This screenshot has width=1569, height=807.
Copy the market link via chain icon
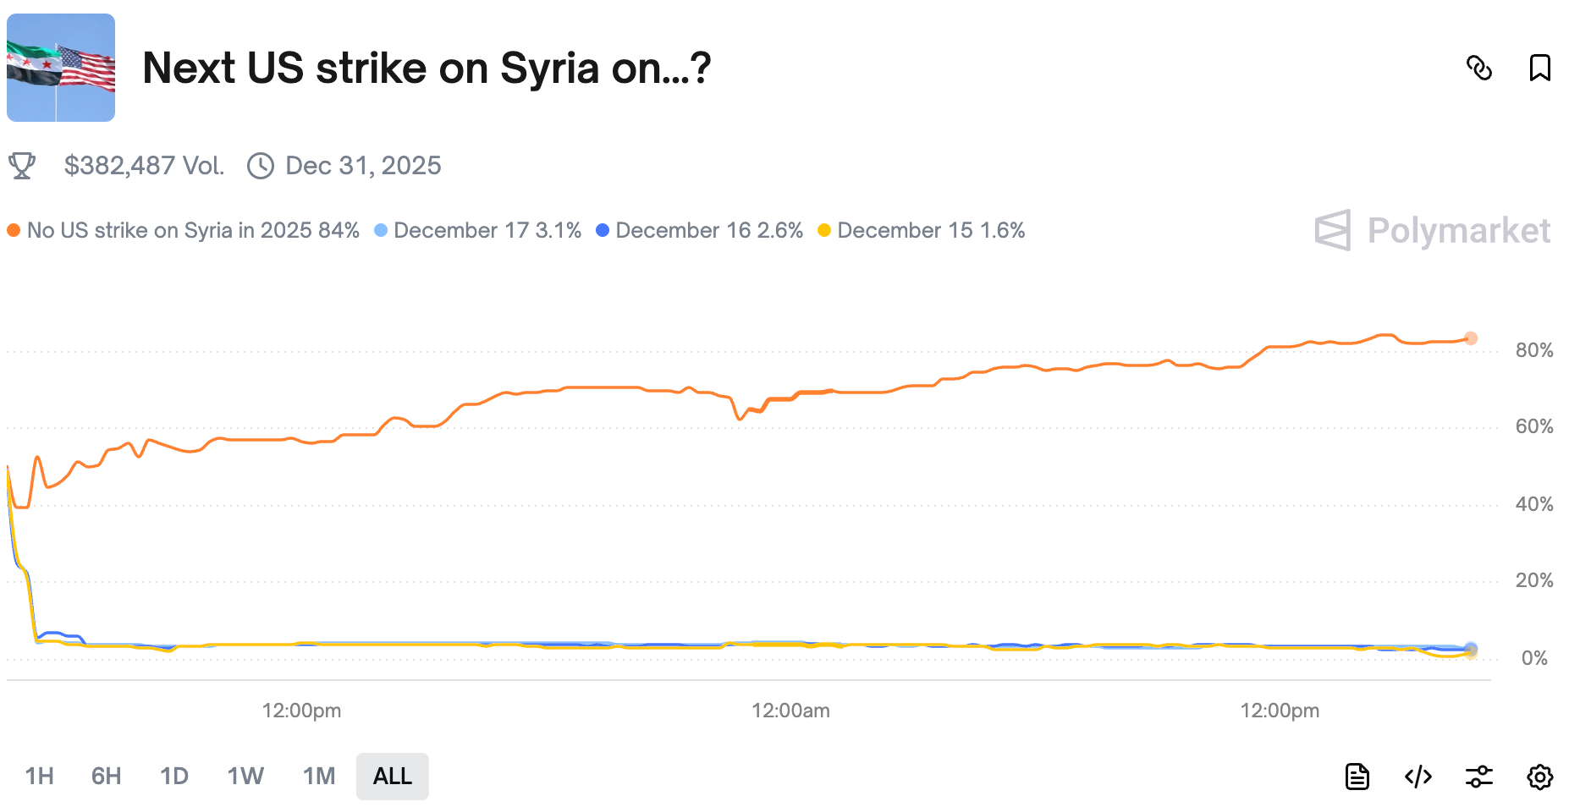pos(1478,68)
